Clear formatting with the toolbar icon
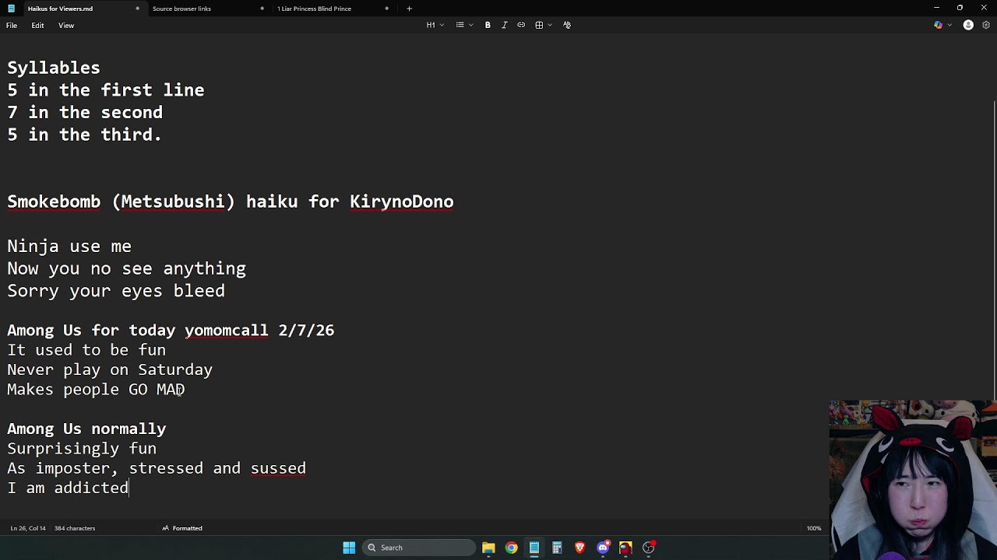Image resolution: width=997 pixels, height=560 pixels. click(x=566, y=25)
